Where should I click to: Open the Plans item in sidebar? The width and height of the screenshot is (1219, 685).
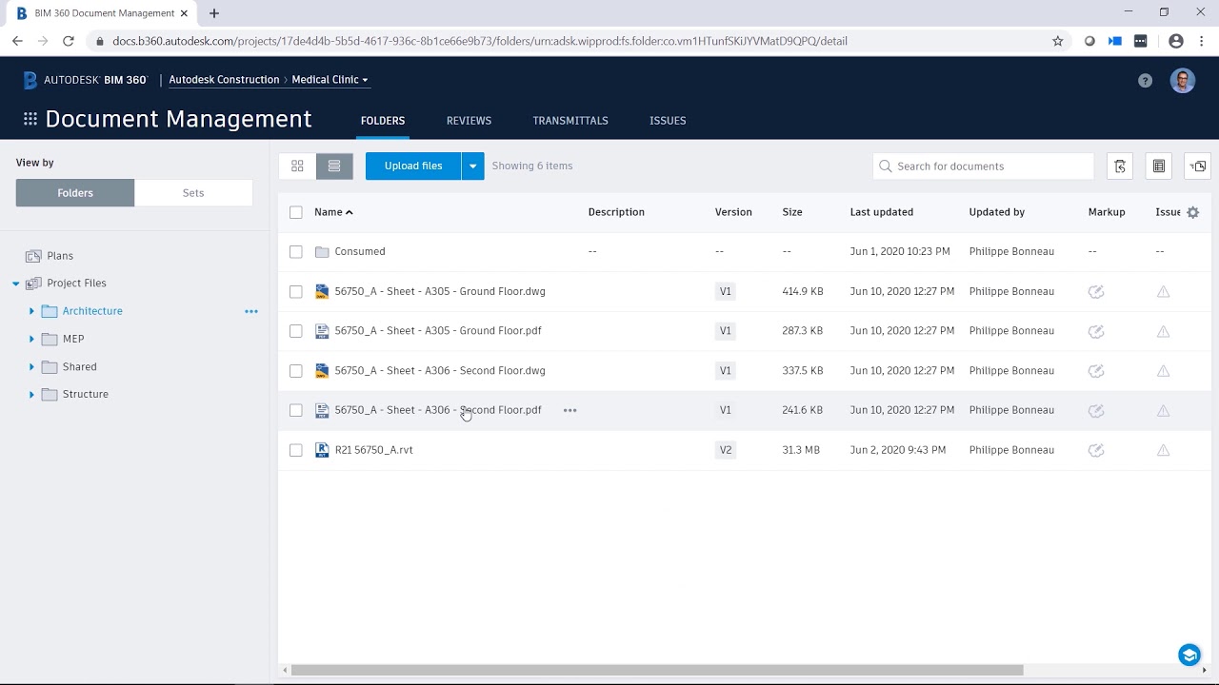[60, 256]
